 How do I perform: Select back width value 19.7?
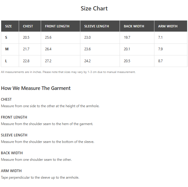(127, 38)
